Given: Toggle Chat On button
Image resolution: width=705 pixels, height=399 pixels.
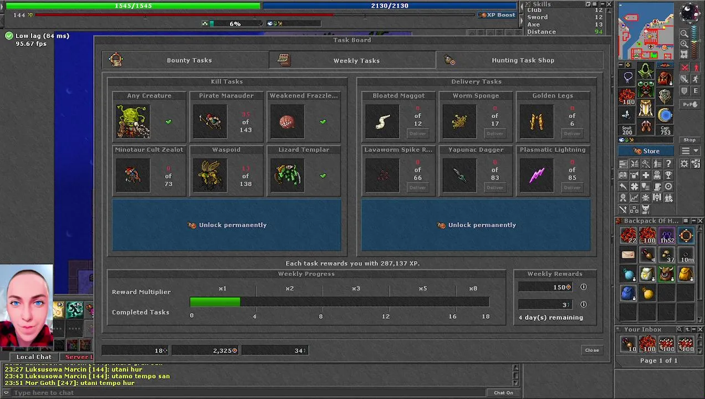Looking at the screenshot, I should coord(503,393).
